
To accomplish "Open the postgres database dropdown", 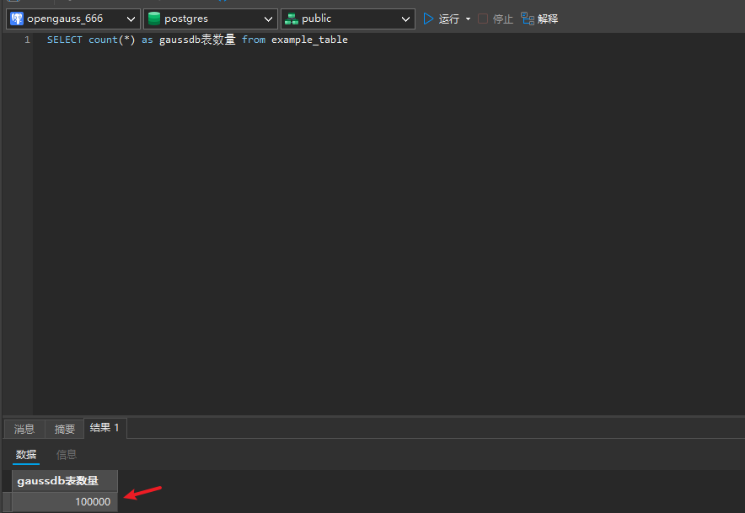I will coord(211,19).
